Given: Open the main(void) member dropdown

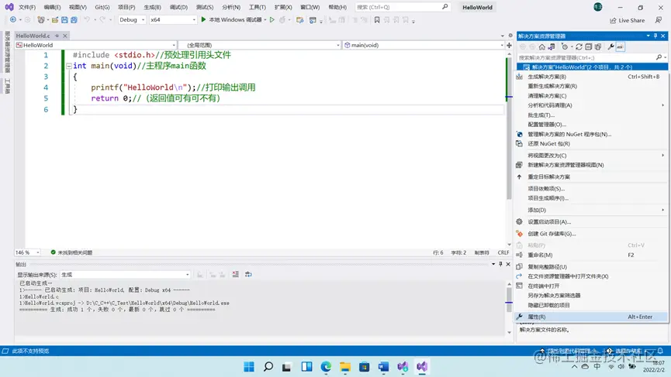Looking at the screenshot, I should (x=424, y=45).
